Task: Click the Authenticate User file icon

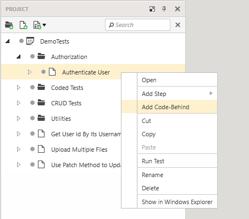Action: pyautogui.click(x=52, y=72)
